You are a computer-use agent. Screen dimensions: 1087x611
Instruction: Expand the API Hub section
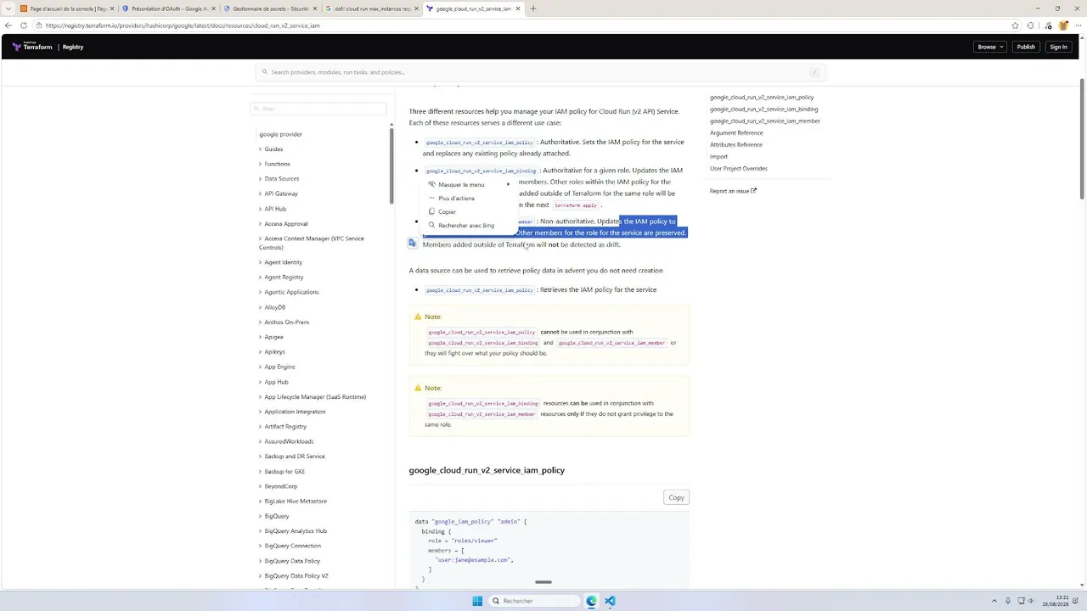[275, 209]
